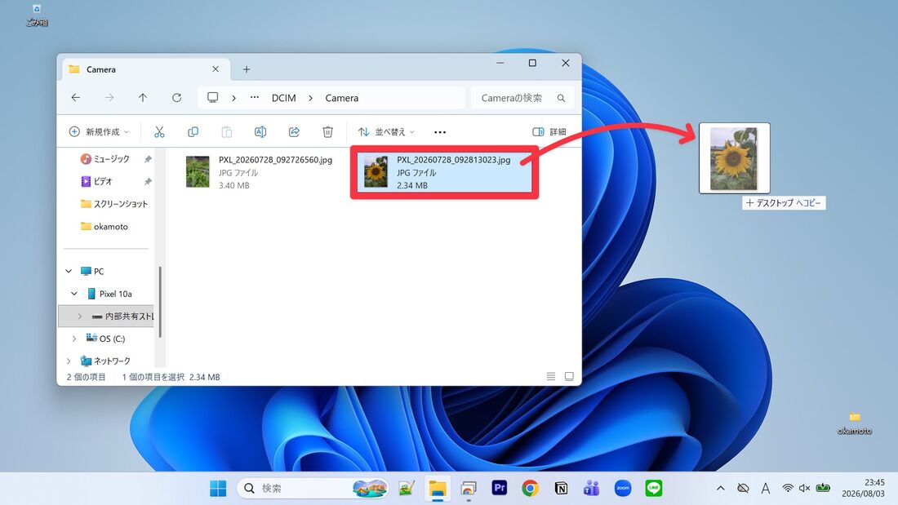Switch to details list view icon
The image size is (898, 505).
click(x=551, y=376)
